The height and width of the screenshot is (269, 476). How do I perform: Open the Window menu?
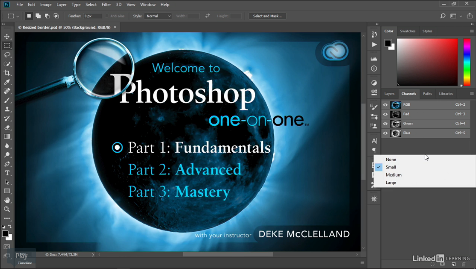[148, 5]
